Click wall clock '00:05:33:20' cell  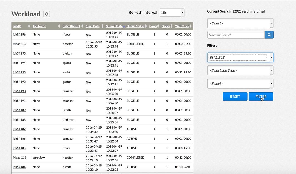(183, 53)
